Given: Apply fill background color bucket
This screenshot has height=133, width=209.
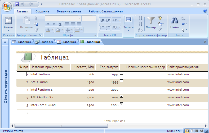Looking at the screenshot, I should click(58, 30).
